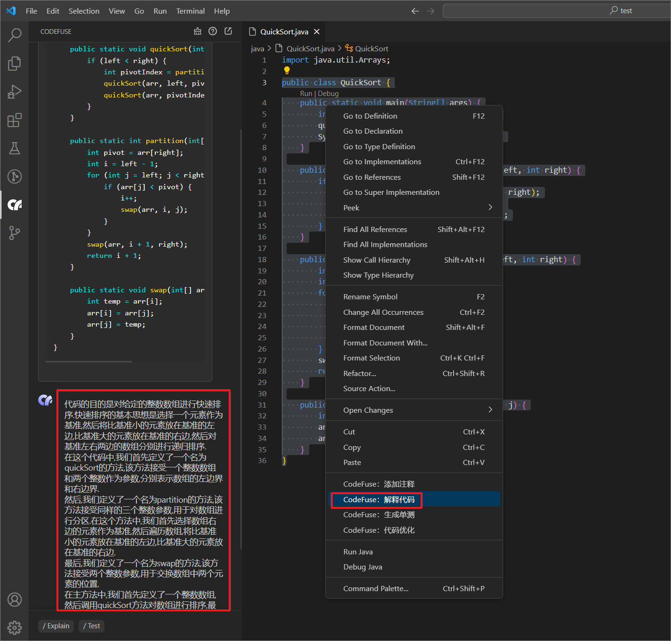This screenshot has height=641, width=671.
Task: Choose Change All Occurrences
Action: (x=414, y=312)
